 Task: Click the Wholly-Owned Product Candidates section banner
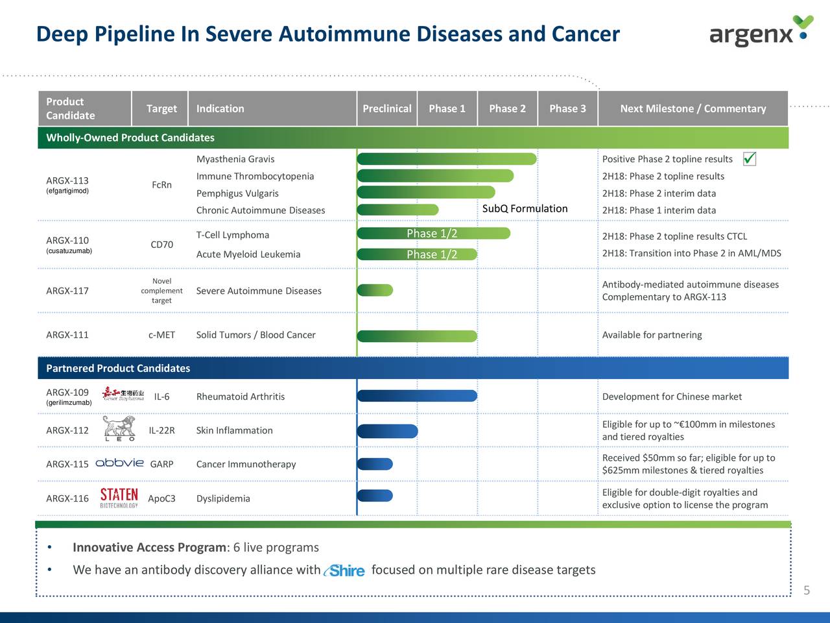click(413, 138)
